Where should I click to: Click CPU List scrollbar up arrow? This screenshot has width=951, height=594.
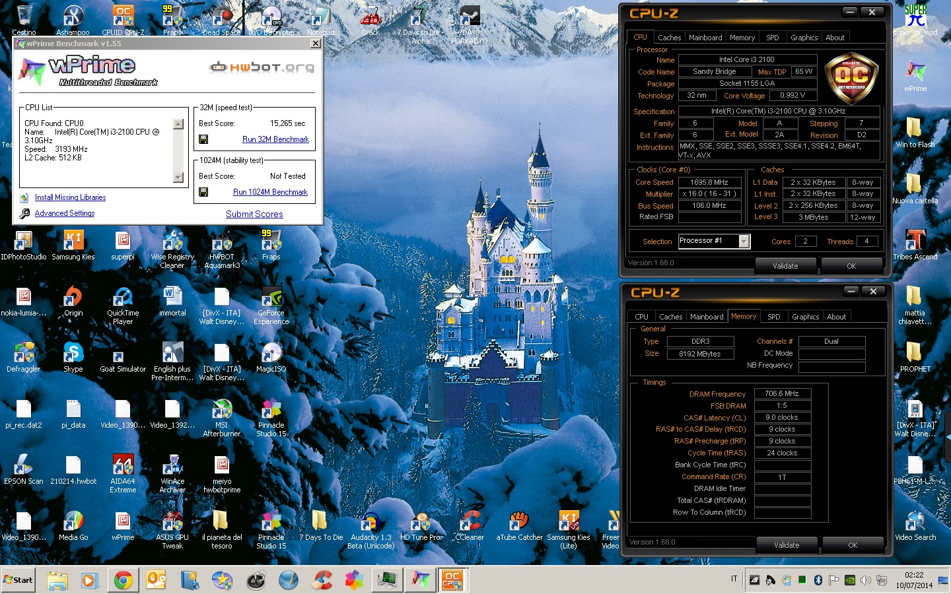pyautogui.click(x=178, y=124)
